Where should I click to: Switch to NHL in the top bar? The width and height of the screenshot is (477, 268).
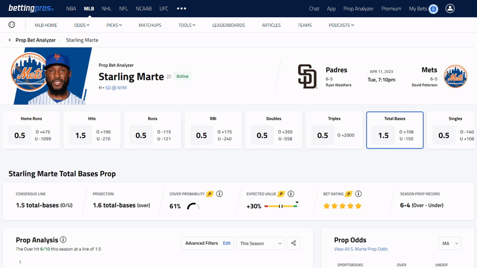(107, 9)
